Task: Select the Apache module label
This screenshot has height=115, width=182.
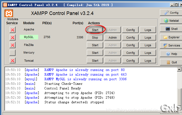Action: tap(29, 29)
